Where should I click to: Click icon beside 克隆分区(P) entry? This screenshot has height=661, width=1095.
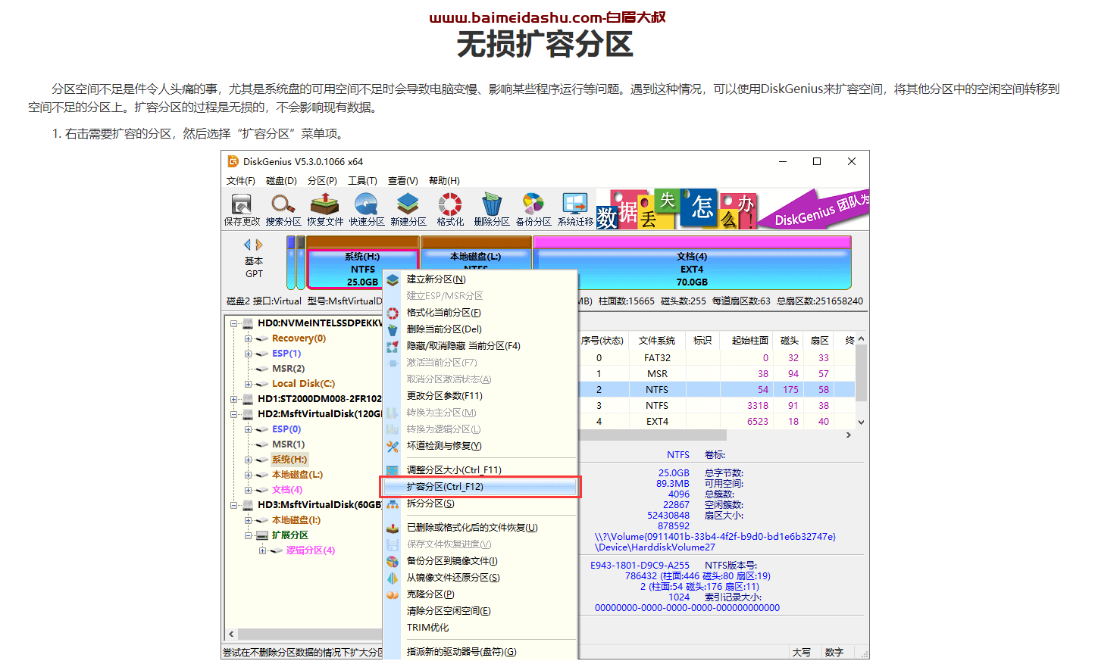click(393, 594)
